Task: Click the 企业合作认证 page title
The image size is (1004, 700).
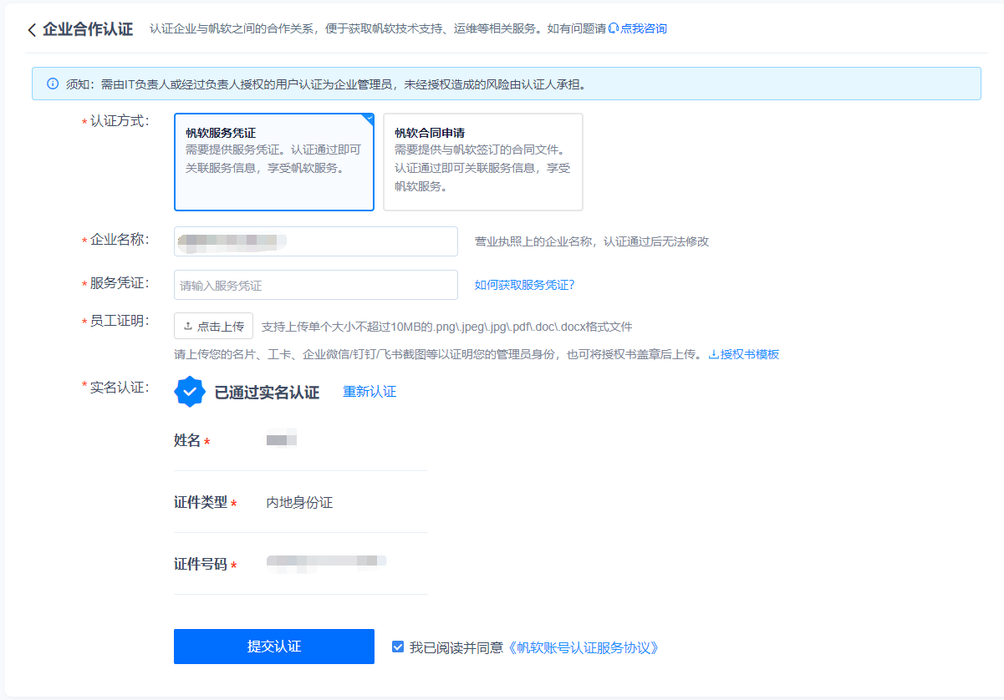Action: coord(88,29)
